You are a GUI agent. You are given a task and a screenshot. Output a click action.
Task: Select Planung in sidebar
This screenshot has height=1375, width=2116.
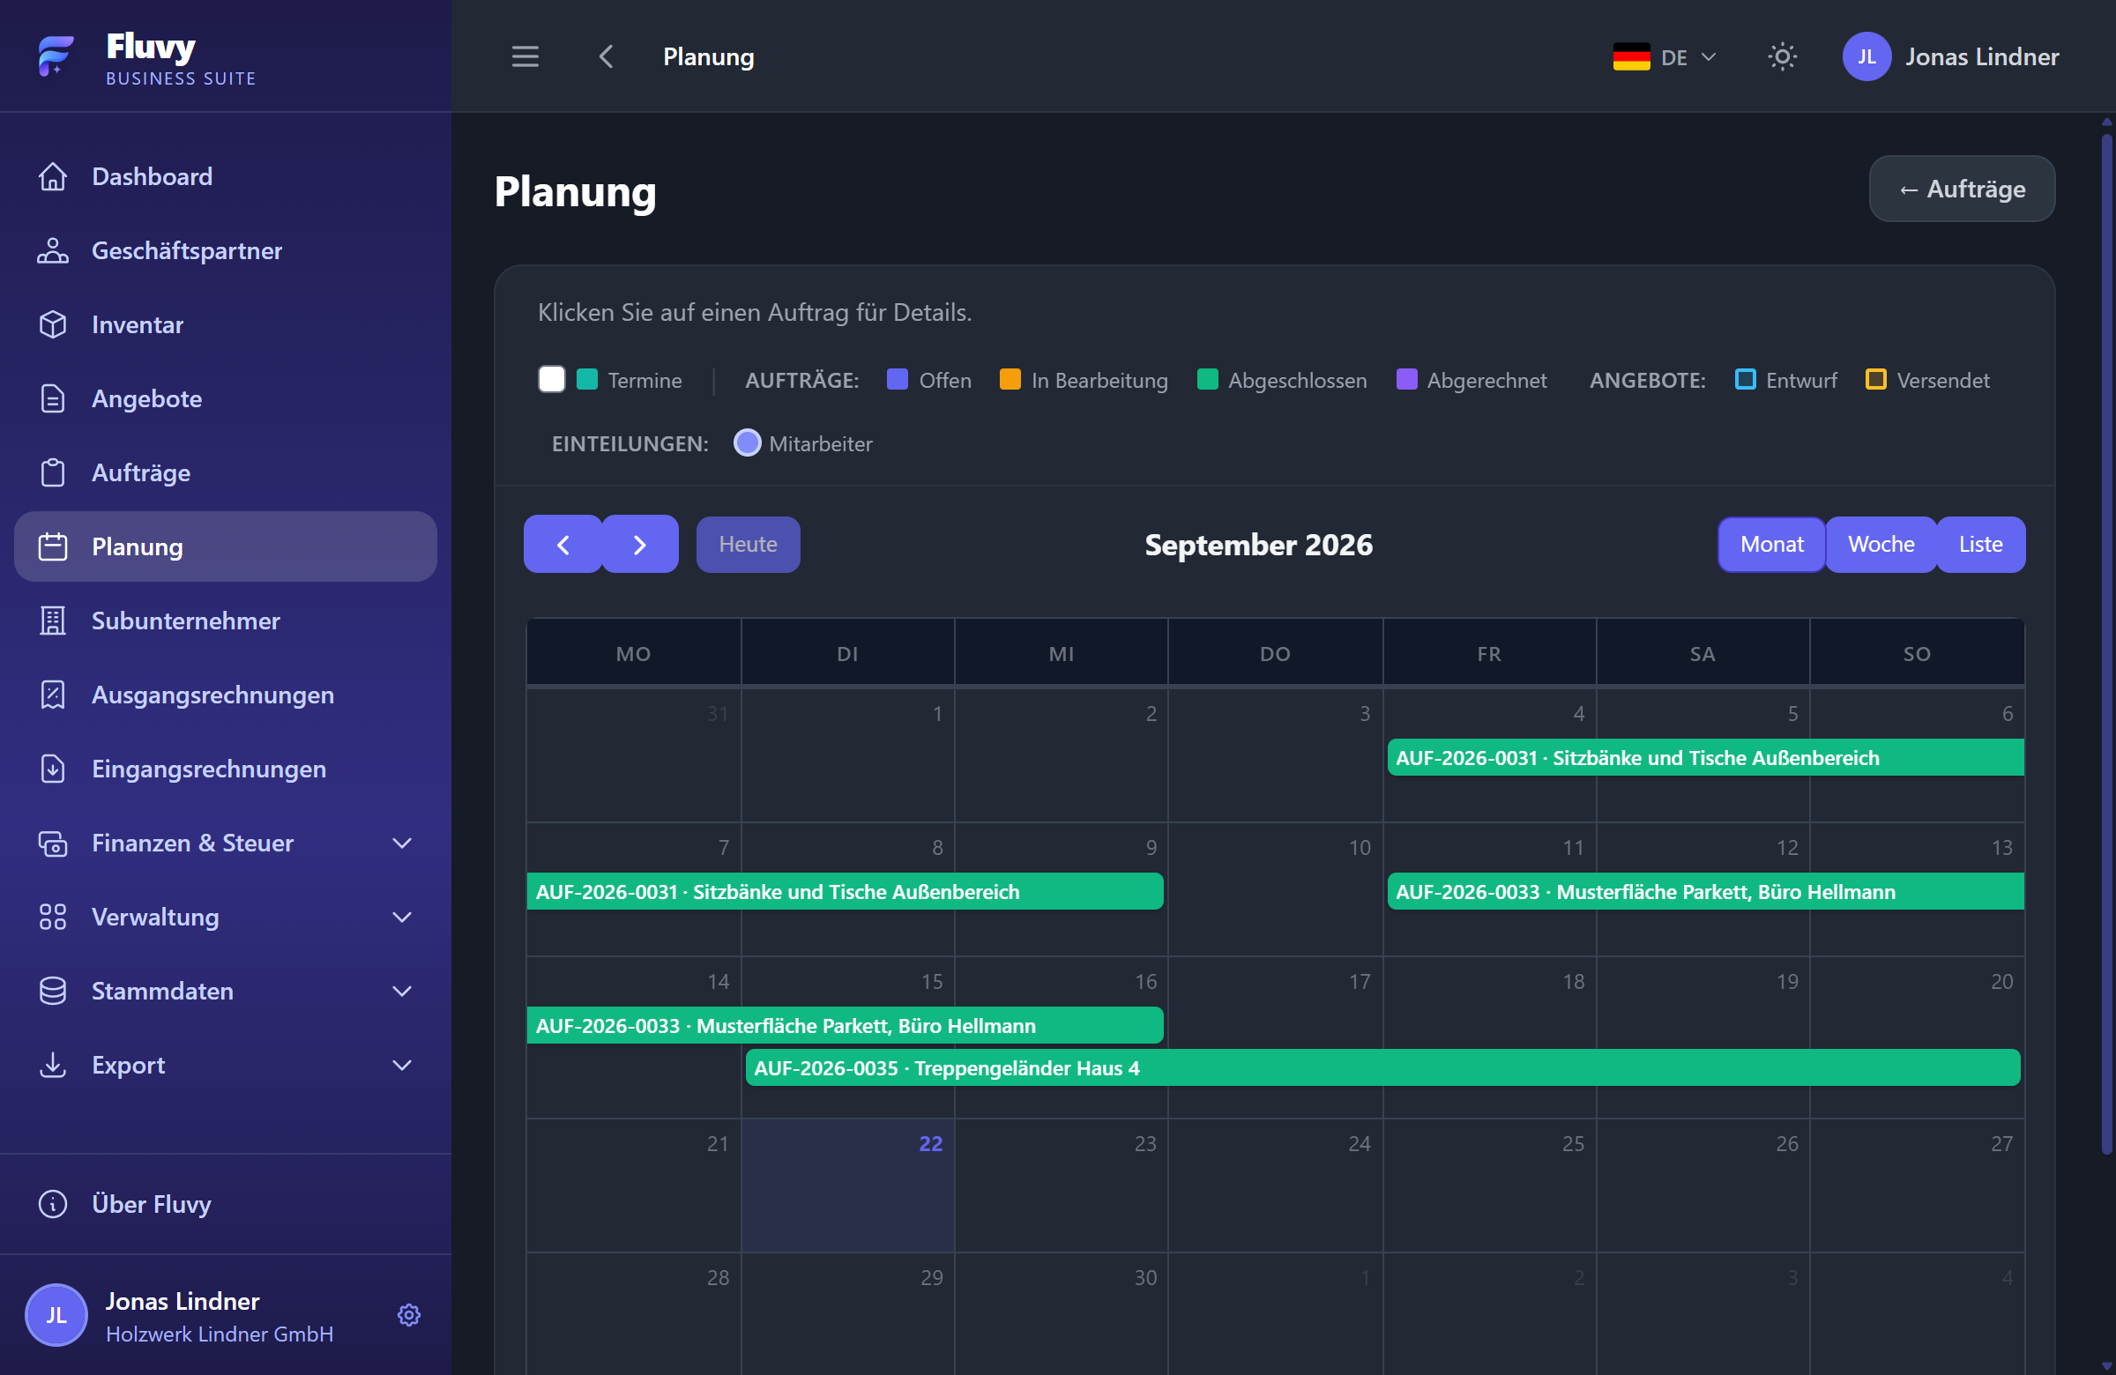point(226,546)
